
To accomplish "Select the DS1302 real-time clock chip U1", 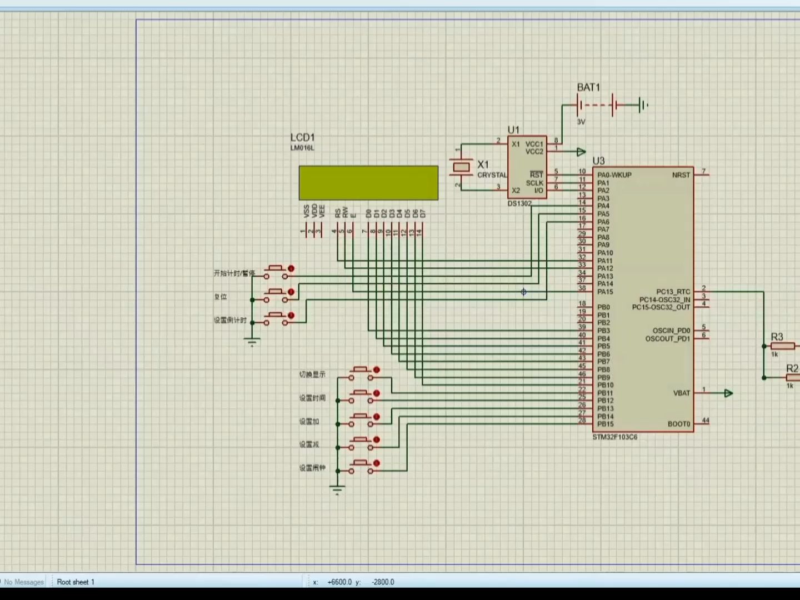I will click(x=528, y=167).
